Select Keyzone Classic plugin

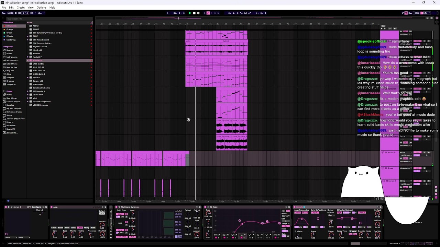[x=40, y=47]
